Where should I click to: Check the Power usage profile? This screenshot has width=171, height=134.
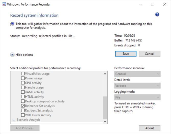[23, 78]
